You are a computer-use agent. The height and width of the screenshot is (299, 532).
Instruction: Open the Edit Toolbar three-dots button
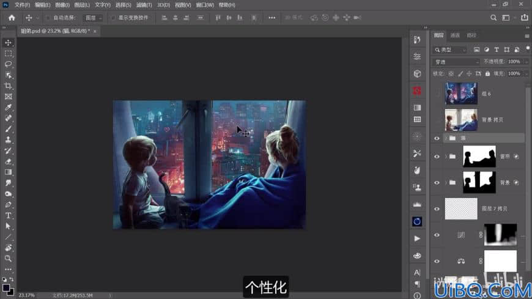click(x=8, y=270)
